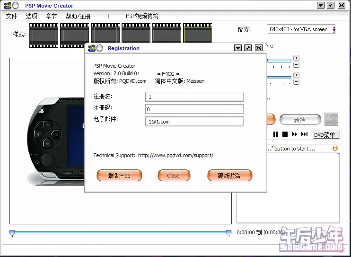
Task: Click the 版权所有: PQDVD.com text
Action: [x=120, y=81]
